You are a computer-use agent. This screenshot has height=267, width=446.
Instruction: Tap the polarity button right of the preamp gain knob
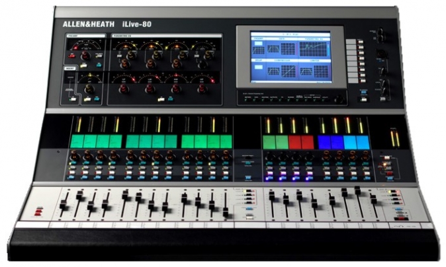(99, 56)
